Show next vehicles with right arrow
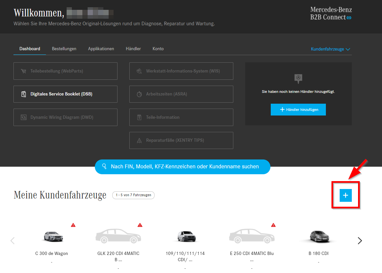Viewport: 382px width, 273px height. point(360,241)
